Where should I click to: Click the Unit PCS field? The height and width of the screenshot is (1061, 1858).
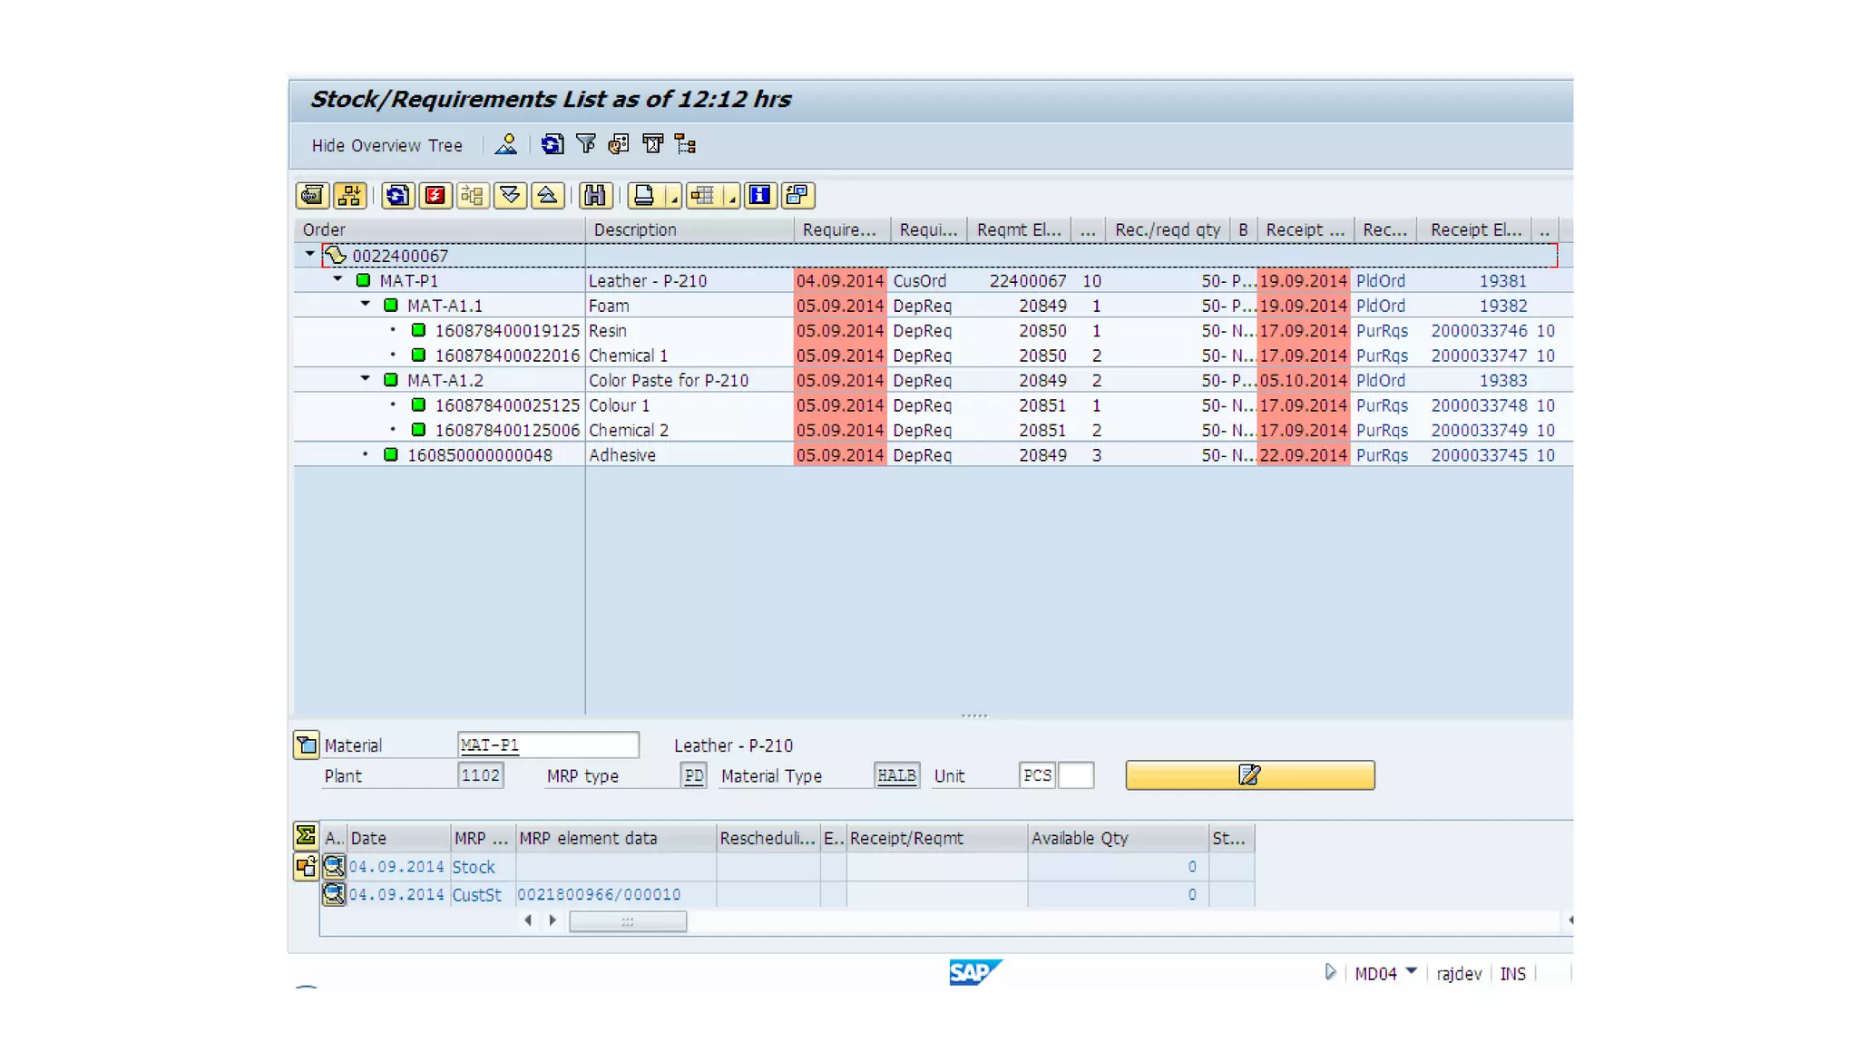click(1036, 775)
